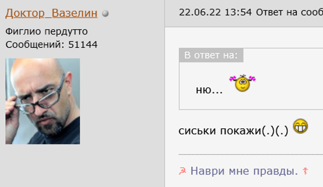Click the empty area below the avatar

point(82,165)
